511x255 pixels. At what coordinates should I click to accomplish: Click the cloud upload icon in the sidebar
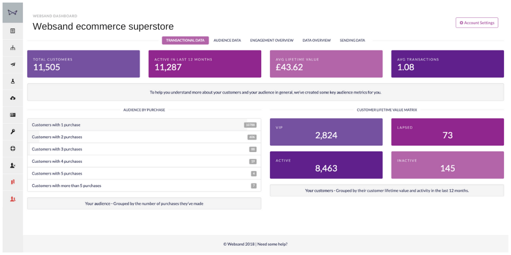click(13, 98)
